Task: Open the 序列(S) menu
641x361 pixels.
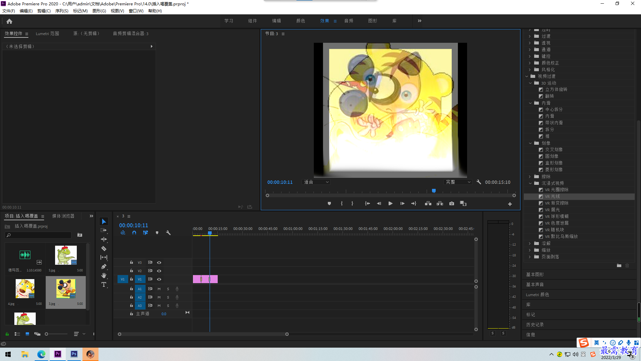Action: click(62, 11)
